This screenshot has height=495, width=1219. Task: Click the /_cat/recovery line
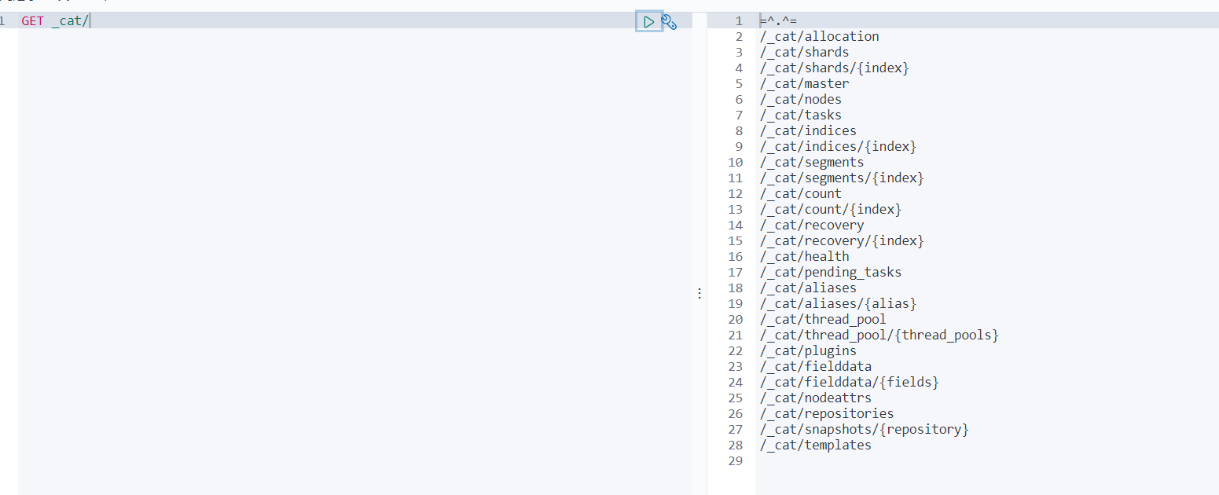click(812, 225)
